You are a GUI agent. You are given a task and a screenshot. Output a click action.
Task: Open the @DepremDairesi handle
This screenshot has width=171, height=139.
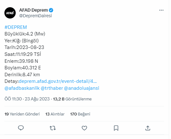click(x=35, y=16)
